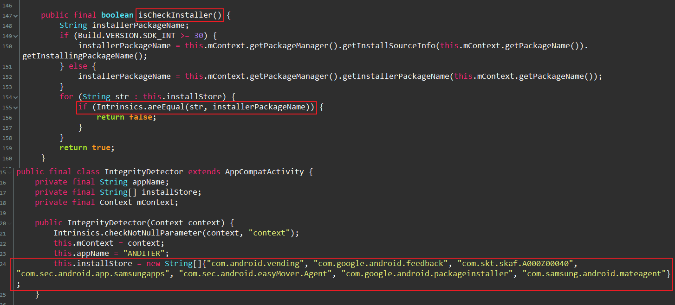This screenshot has width=675, height=305.
Task: Click String installerPackageName declaration on line 148
Action: [124, 25]
